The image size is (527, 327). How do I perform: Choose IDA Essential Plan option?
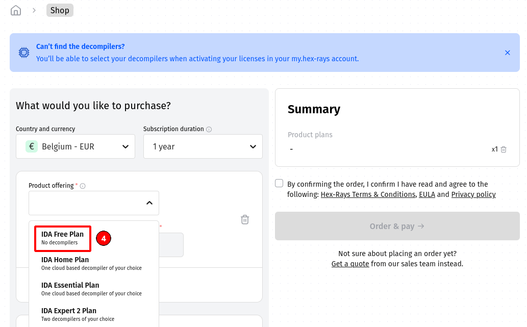pos(70,289)
